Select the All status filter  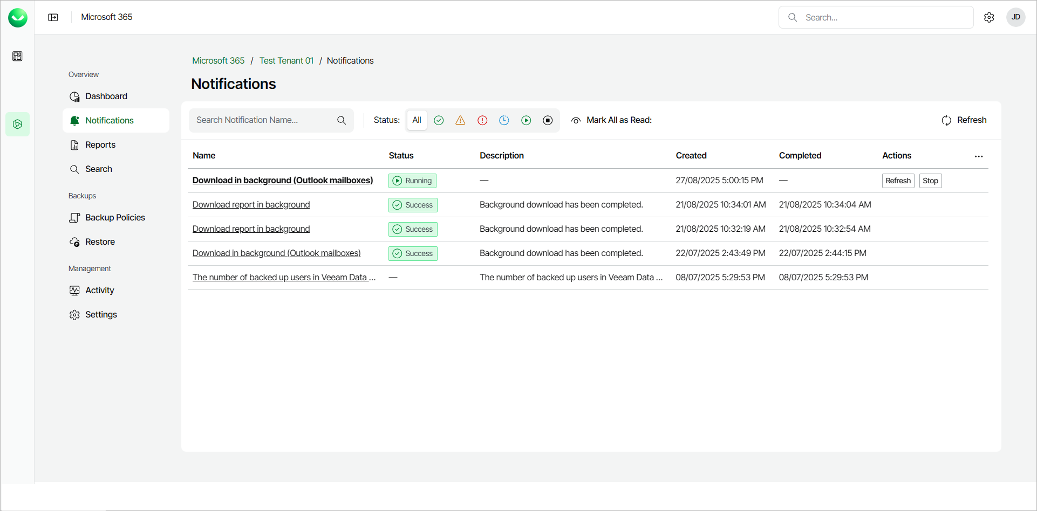coord(417,120)
